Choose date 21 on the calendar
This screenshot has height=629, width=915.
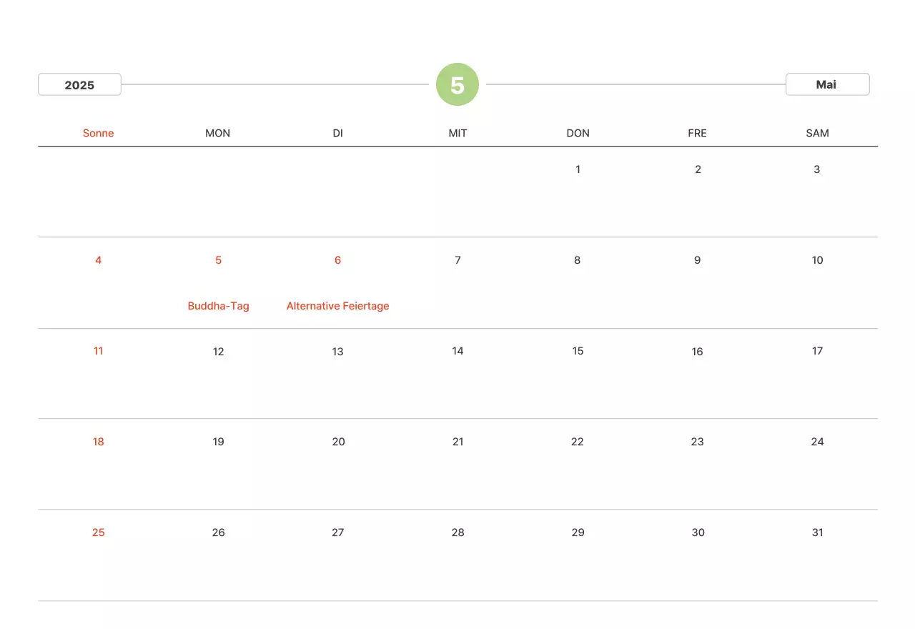(457, 442)
